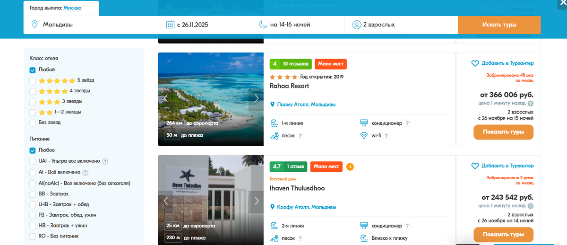
Task: Check RO - Без питания option
Action: [x=33, y=236]
